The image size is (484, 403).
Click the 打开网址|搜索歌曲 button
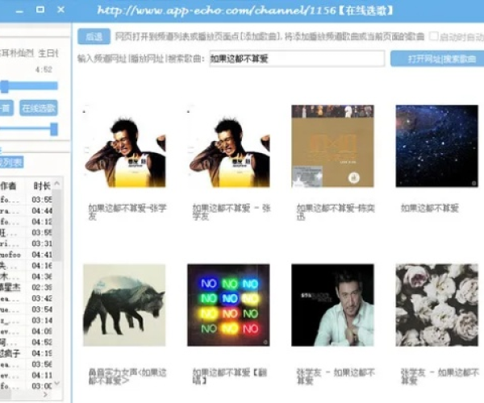[437, 59]
